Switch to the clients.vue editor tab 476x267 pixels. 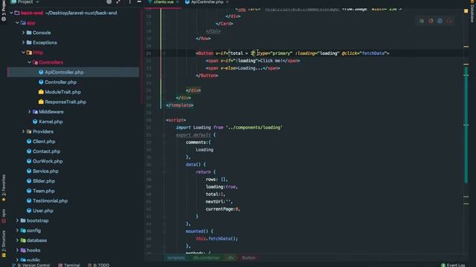coord(163,1)
